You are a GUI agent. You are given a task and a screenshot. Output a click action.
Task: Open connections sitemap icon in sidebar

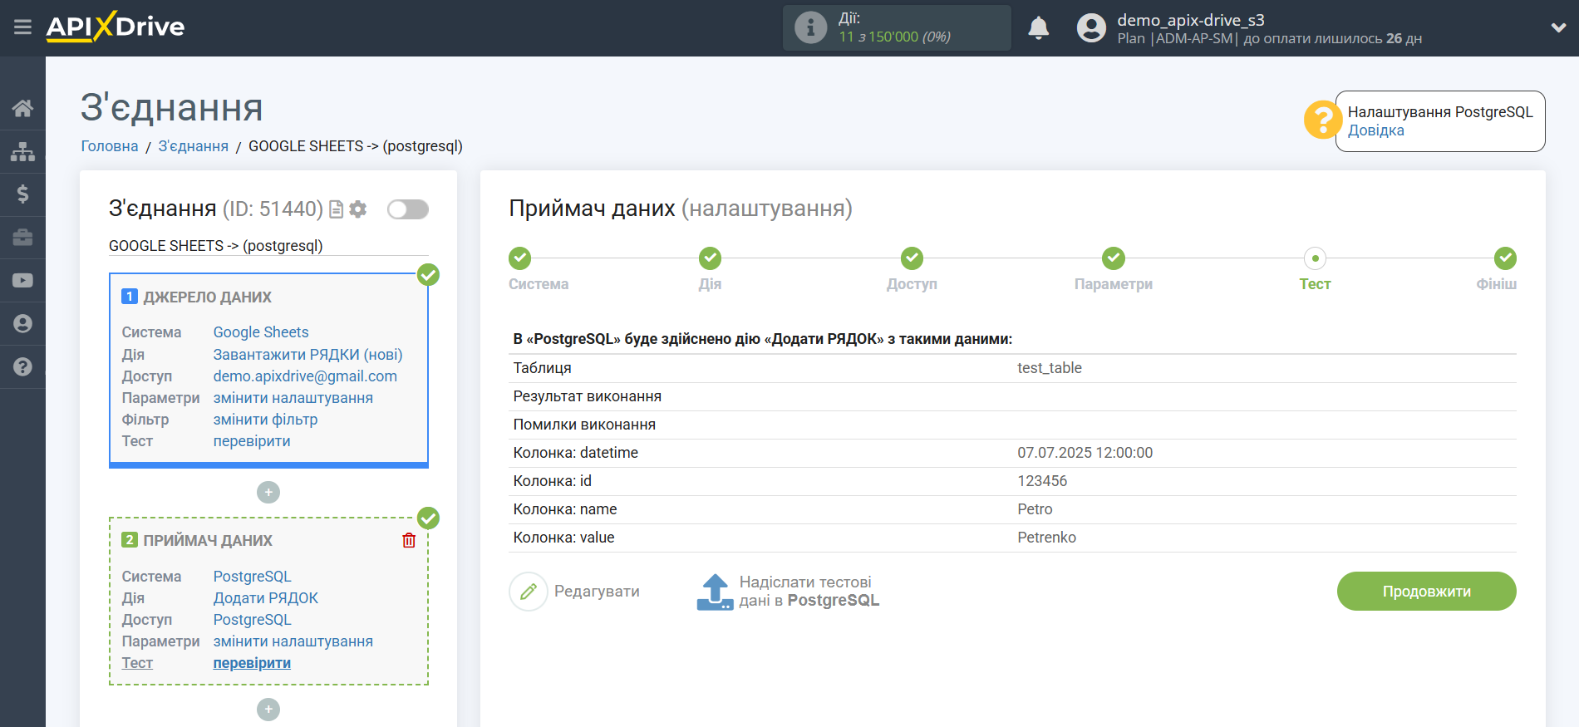point(22,151)
